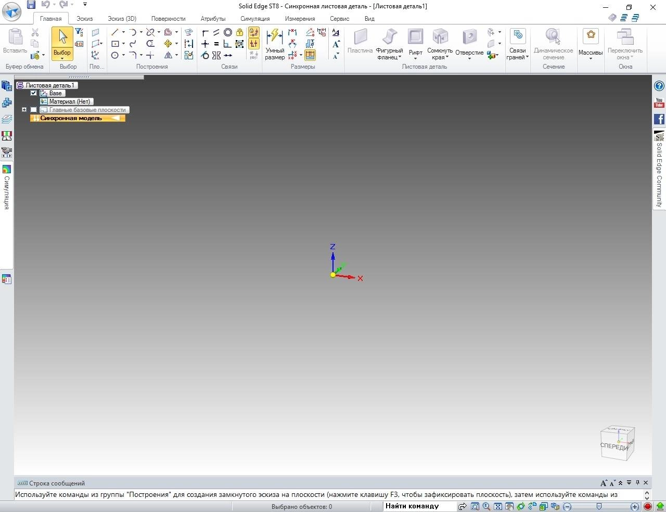The width and height of the screenshot is (666, 512).
Task: Expand Главные базовые плоскости tree node
Action: pos(24,110)
